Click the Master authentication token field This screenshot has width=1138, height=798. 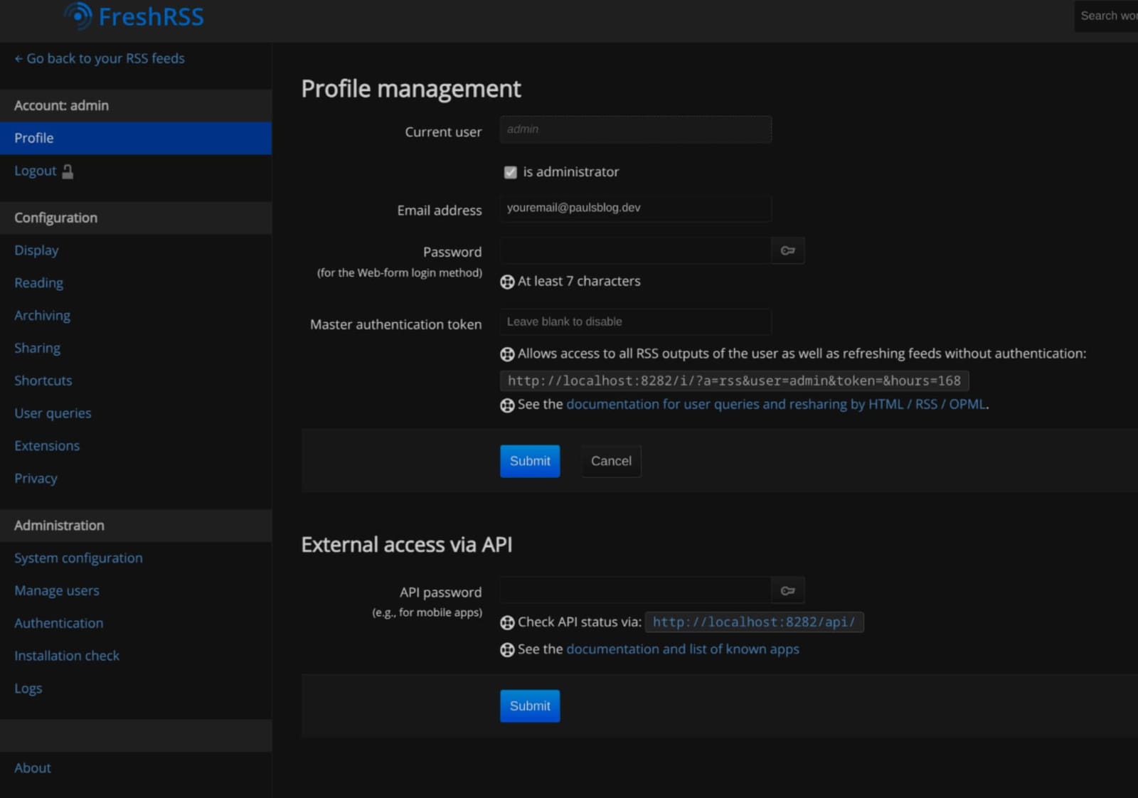pos(635,321)
